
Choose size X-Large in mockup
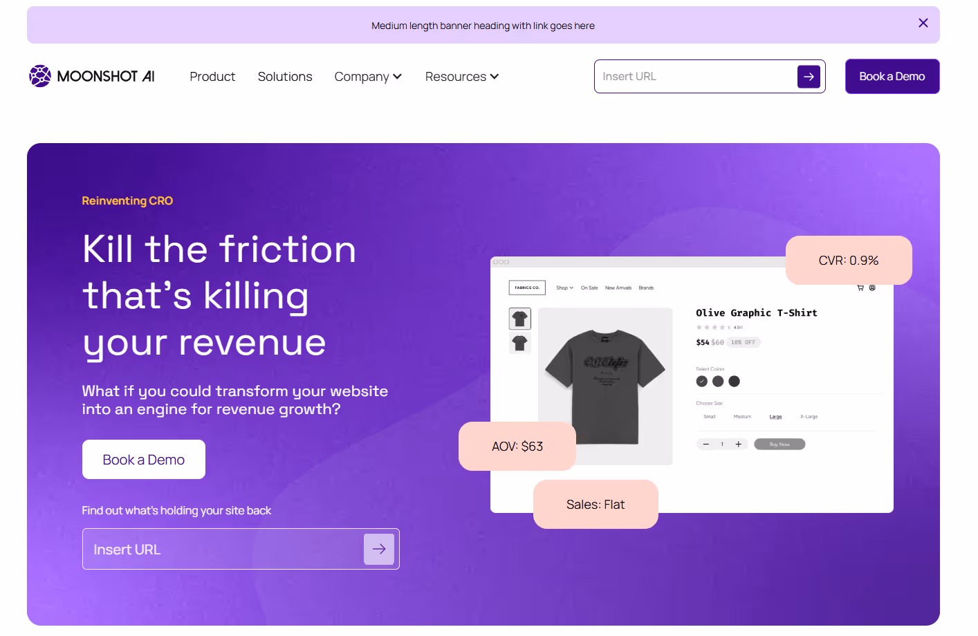pos(809,417)
